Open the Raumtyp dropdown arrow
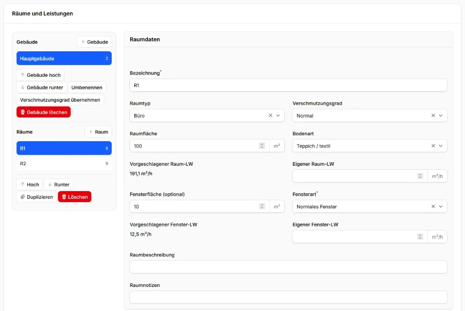This screenshot has height=311, width=465. pyautogui.click(x=278, y=116)
